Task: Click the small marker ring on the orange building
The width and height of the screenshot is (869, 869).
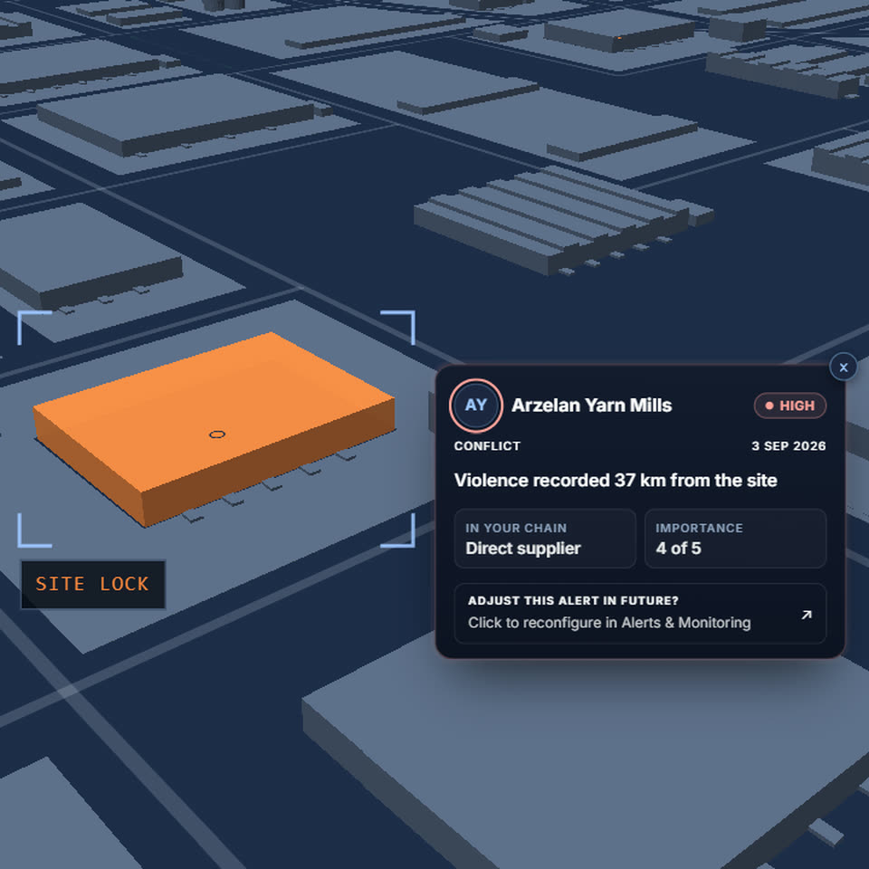Action: (x=217, y=434)
